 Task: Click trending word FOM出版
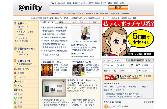point(104,14)
